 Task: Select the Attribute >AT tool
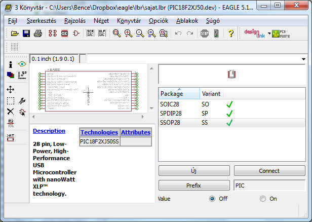(10, 137)
